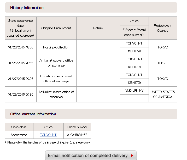Click the Posting/Collection track record cell

[x=56, y=47]
